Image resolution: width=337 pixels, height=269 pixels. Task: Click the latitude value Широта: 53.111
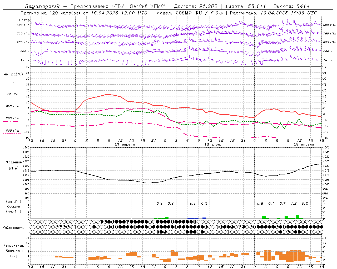pos(245,6)
